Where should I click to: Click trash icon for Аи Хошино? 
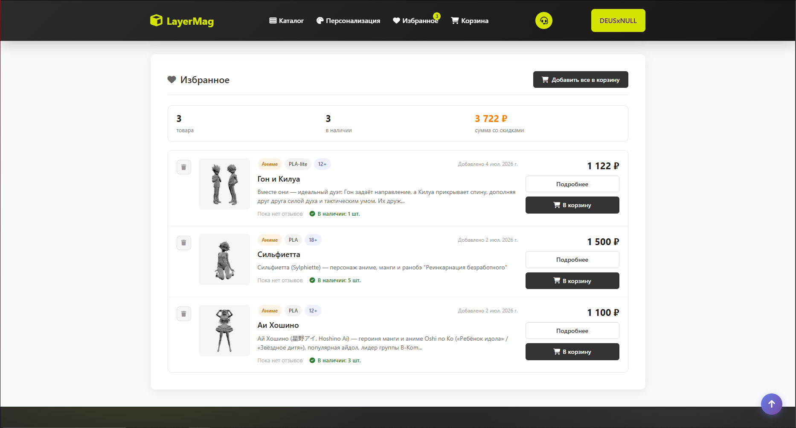[x=184, y=314]
